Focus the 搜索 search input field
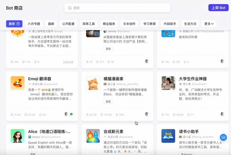 tap(118, 8)
